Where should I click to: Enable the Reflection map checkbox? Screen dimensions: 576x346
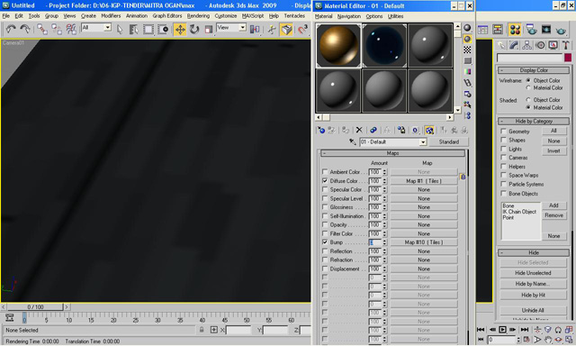click(x=325, y=250)
